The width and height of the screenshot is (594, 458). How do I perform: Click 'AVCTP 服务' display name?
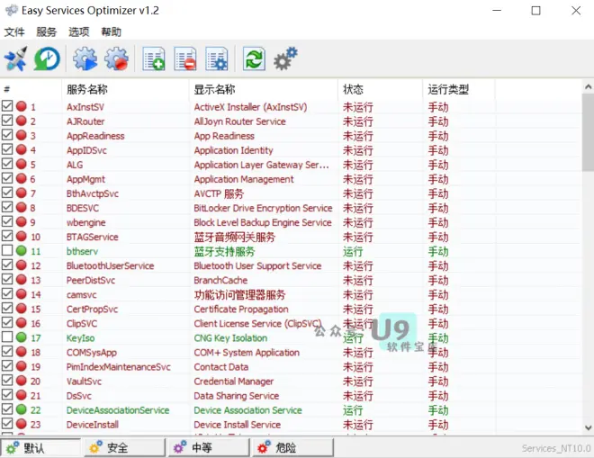(x=219, y=193)
